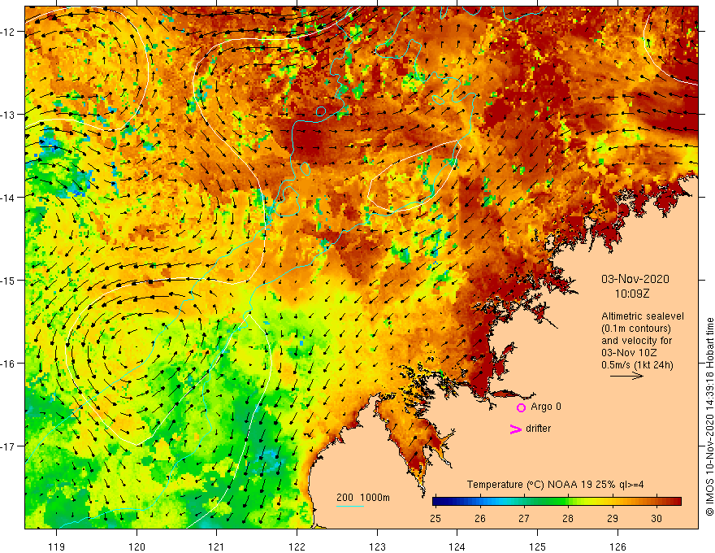
Task: Click the '03-Nov-2020' date text
Action: pos(635,279)
